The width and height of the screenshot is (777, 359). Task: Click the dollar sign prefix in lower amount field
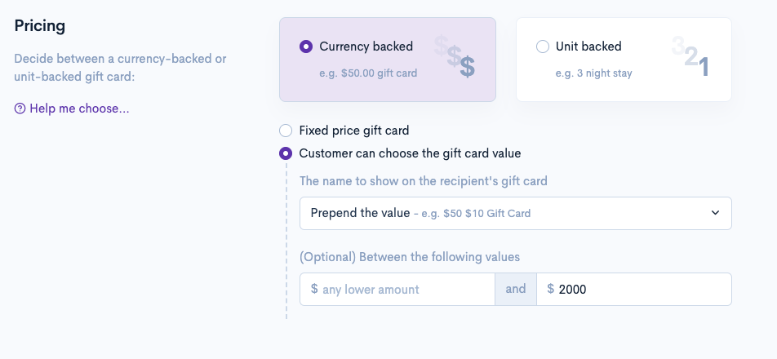[x=314, y=289]
